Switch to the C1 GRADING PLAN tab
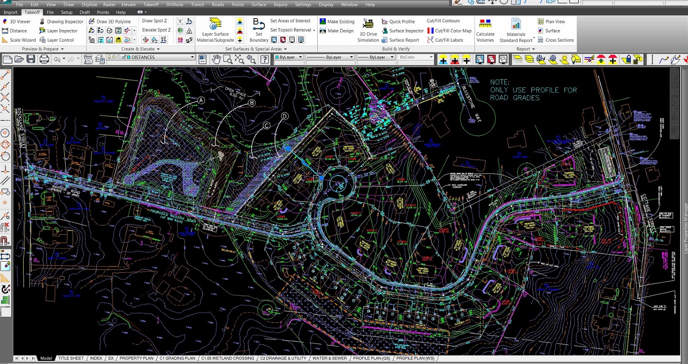Viewport: 688px width, 364px height. click(x=177, y=358)
